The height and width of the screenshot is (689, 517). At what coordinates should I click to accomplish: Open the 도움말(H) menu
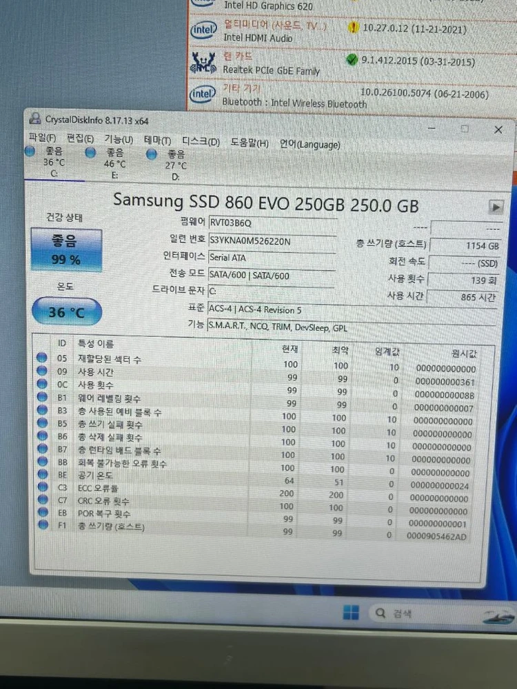click(x=250, y=143)
